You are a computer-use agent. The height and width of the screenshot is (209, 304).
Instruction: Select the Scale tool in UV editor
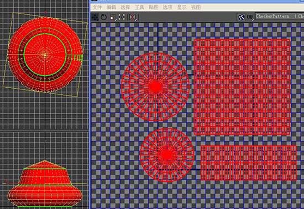113,18
